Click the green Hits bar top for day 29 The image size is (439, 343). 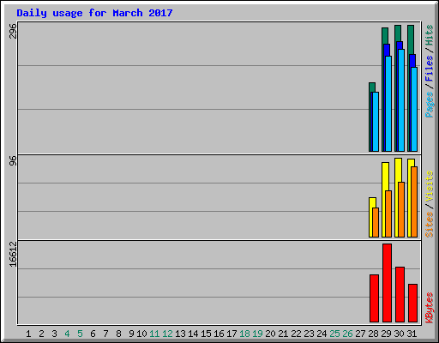tap(385, 35)
